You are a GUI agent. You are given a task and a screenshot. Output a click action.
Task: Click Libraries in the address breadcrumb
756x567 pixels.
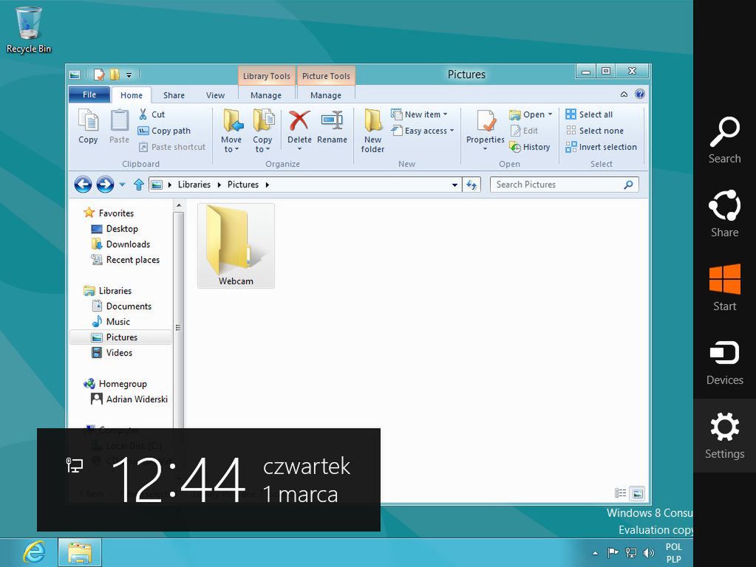194,185
